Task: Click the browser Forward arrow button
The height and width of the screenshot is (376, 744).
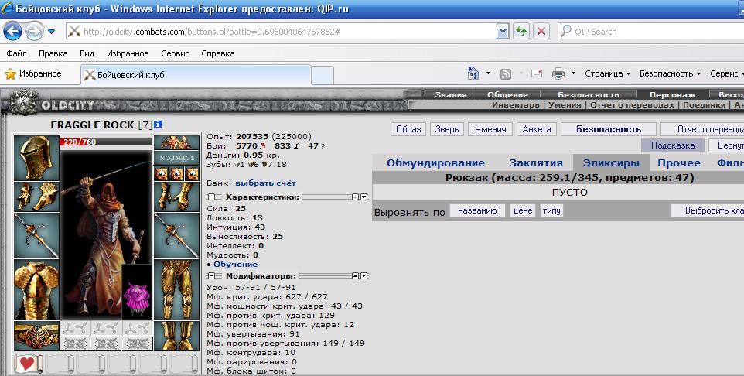Action: [x=34, y=32]
